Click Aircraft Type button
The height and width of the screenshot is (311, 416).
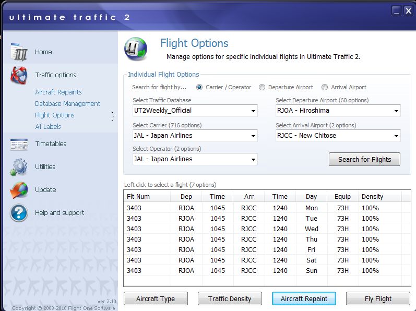click(x=156, y=299)
